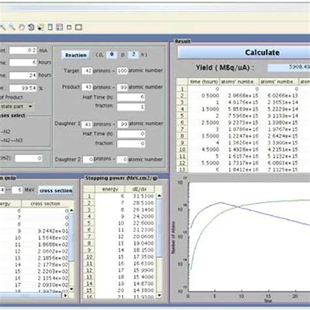The height and width of the screenshot is (310, 310).
Task: Click the Daughter 1 protons field
Action: [x=87, y=124]
